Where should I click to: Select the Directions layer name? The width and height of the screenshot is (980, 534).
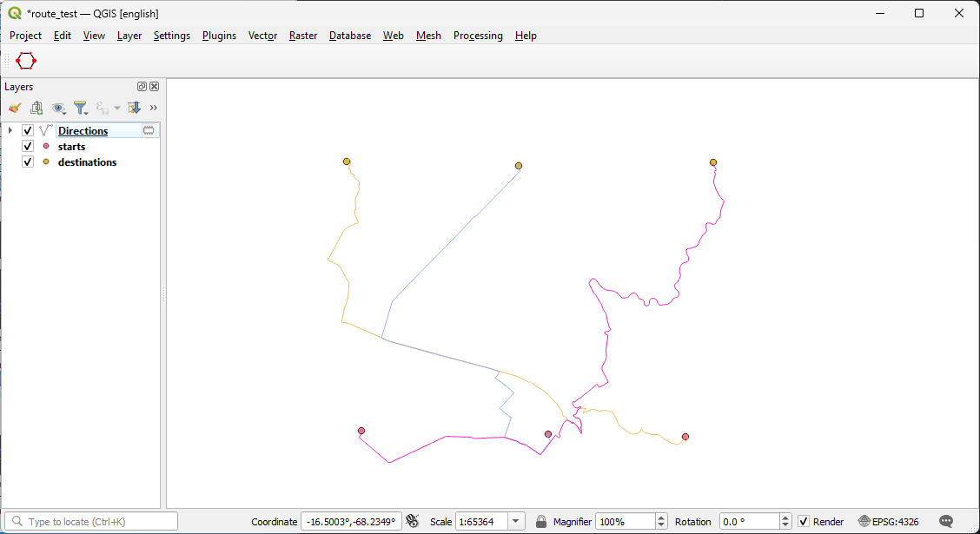(x=83, y=130)
